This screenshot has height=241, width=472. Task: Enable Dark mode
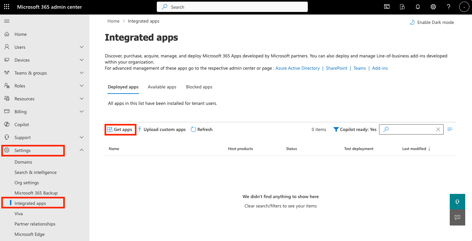point(432,22)
